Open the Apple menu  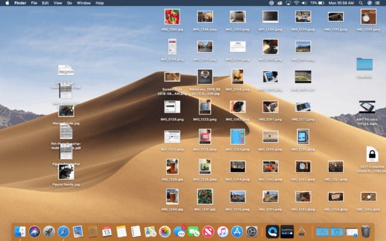pyautogui.click(x=6, y=3)
